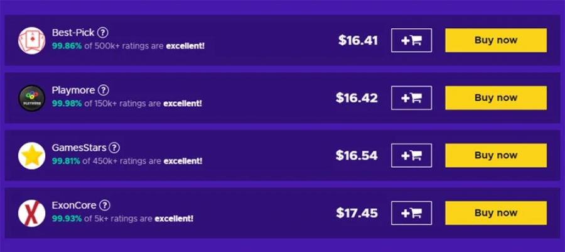Open Playmore black seller logo
The height and width of the screenshot is (252, 565).
(32, 98)
